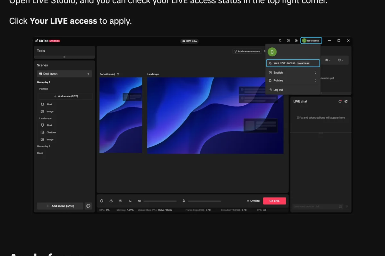Open the notifications bell icon
This screenshot has width=385, height=256.
pos(280,41)
